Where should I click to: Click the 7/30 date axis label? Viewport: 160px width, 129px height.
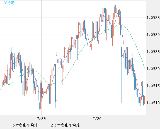(97, 119)
